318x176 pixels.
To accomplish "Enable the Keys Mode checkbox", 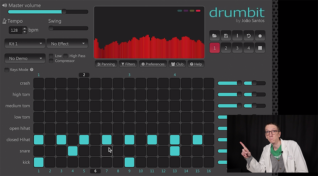I will point(6,70).
